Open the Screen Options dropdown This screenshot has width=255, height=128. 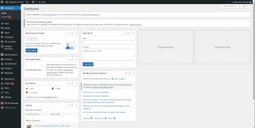[x=230, y=6]
